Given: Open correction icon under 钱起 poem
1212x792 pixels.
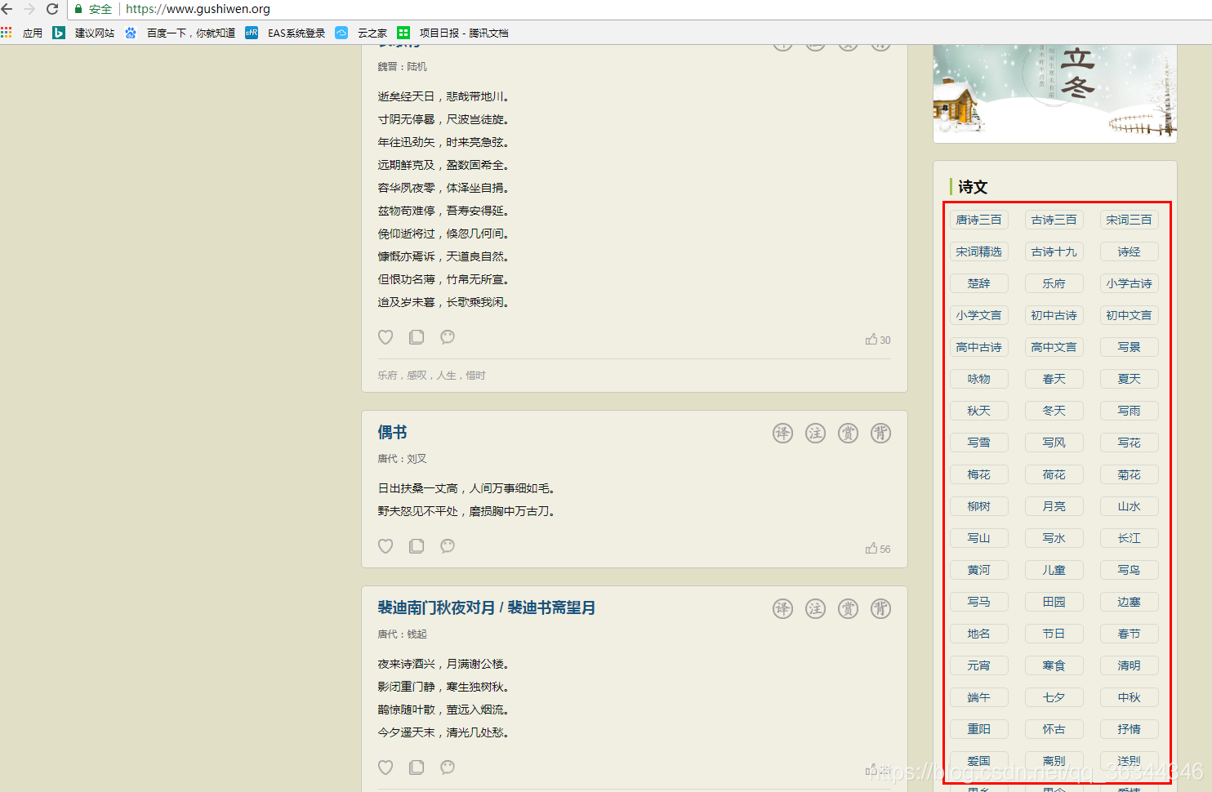Looking at the screenshot, I should 448,768.
